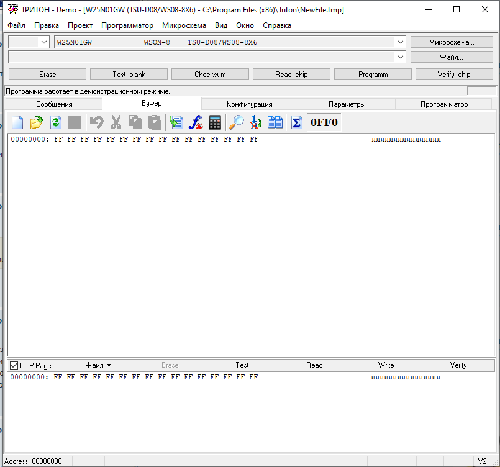The image size is (500, 467).
Task: Calculate checksum with the Sigma icon
Action: (x=296, y=122)
